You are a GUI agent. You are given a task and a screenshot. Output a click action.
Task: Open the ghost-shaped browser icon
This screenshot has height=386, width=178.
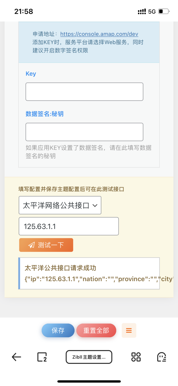pyautogui.click(x=162, y=357)
